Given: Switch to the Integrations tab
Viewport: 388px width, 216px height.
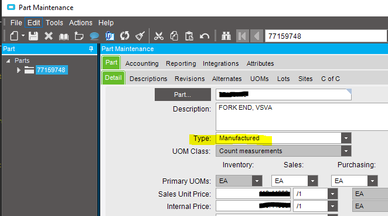Looking at the screenshot, I should tap(221, 63).
